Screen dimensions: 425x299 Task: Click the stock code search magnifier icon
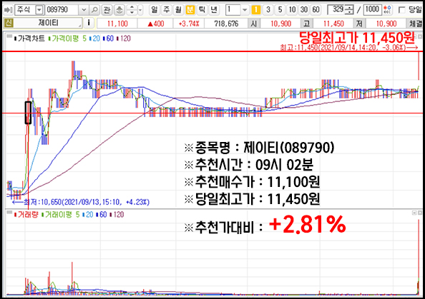(94, 10)
